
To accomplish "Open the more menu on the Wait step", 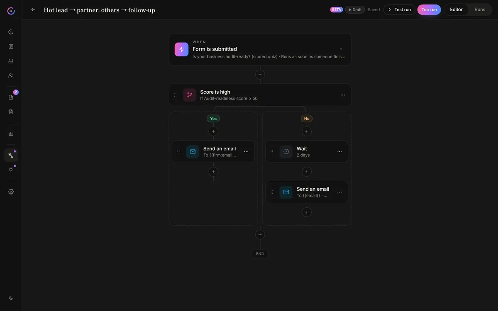I will [x=339, y=152].
